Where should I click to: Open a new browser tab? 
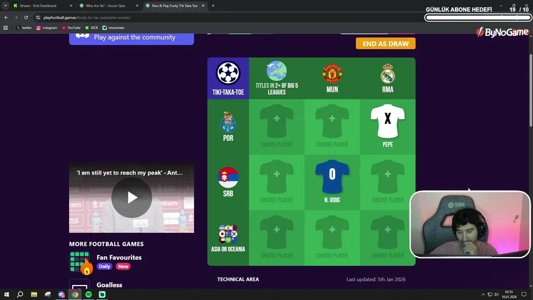[213, 6]
